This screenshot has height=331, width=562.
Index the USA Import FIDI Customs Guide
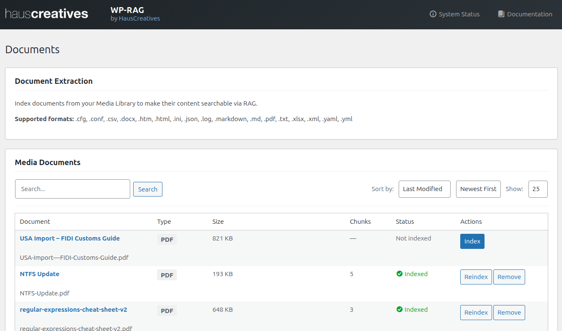(x=472, y=241)
